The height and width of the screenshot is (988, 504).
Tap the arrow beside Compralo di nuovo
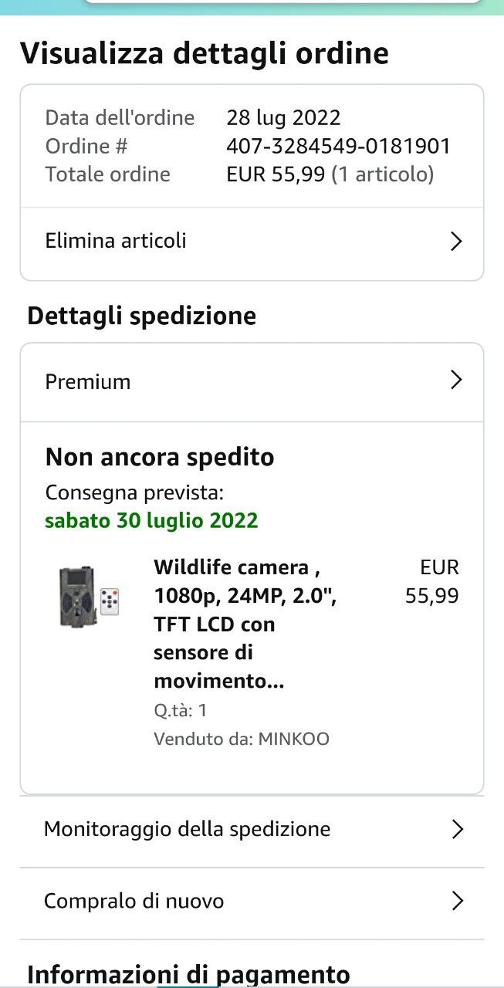point(457,901)
